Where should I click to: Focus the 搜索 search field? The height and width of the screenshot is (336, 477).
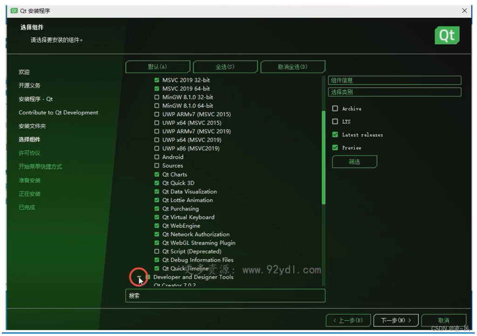tap(225, 296)
